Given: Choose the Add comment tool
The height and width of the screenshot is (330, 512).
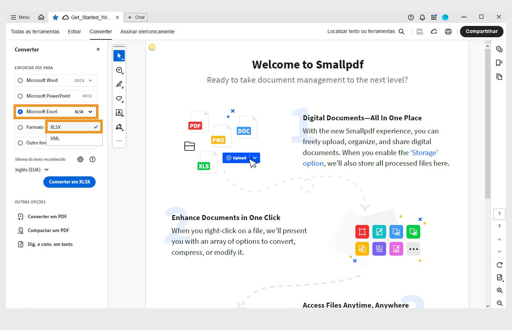Looking at the screenshot, I should [119, 70].
